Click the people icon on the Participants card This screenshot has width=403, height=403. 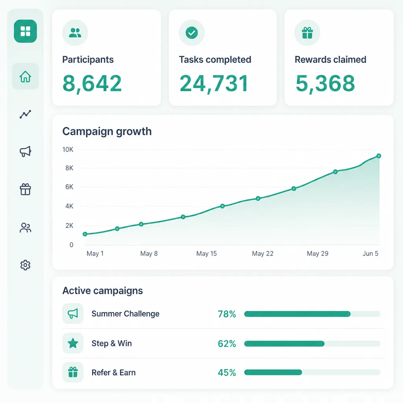tap(75, 33)
